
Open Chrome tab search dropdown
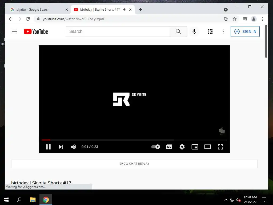click(226, 10)
